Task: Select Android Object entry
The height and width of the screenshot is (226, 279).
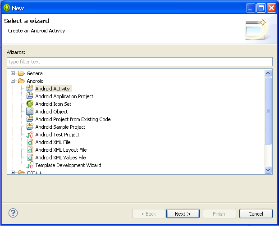Action: point(51,111)
